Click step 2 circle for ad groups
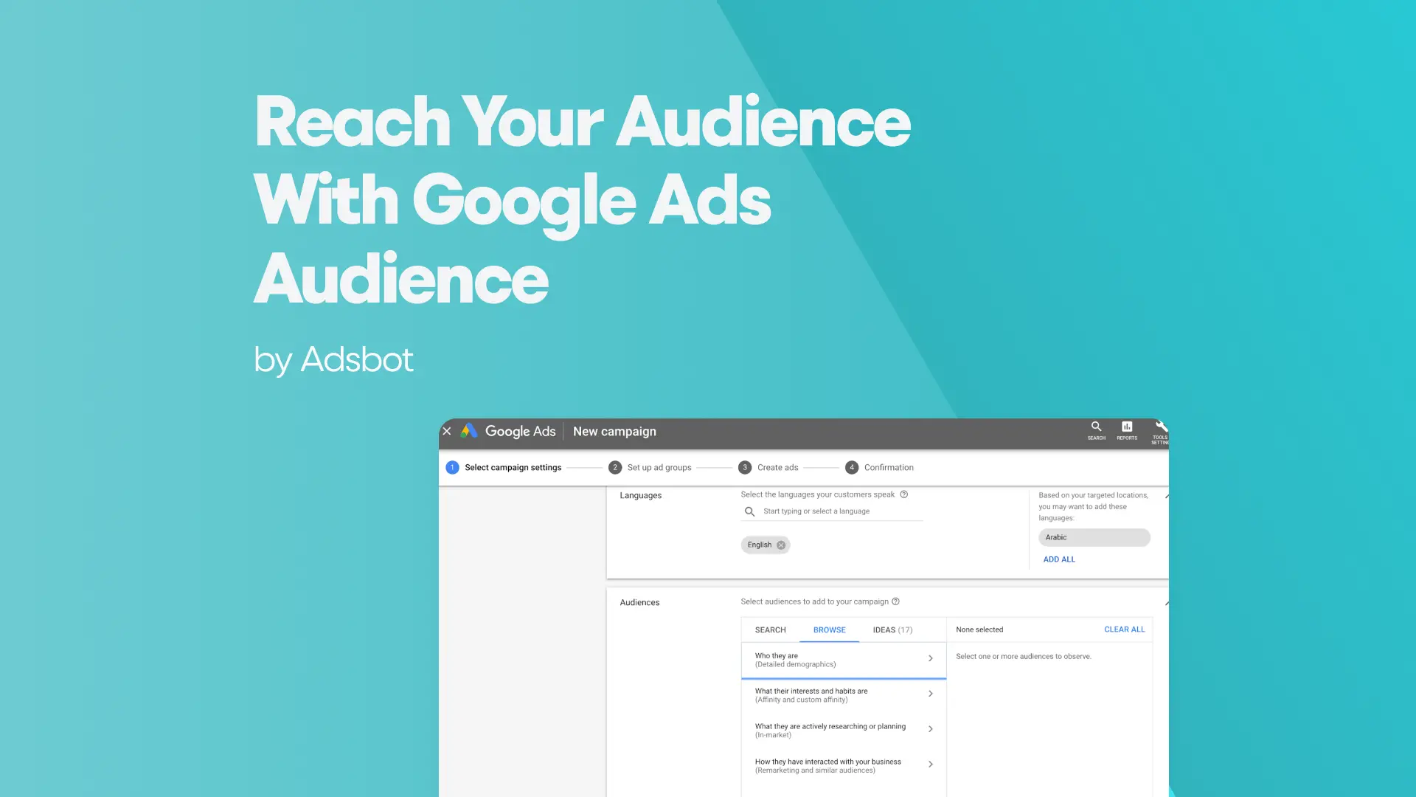Screen dimensions: 1416x797 point(615,467)
